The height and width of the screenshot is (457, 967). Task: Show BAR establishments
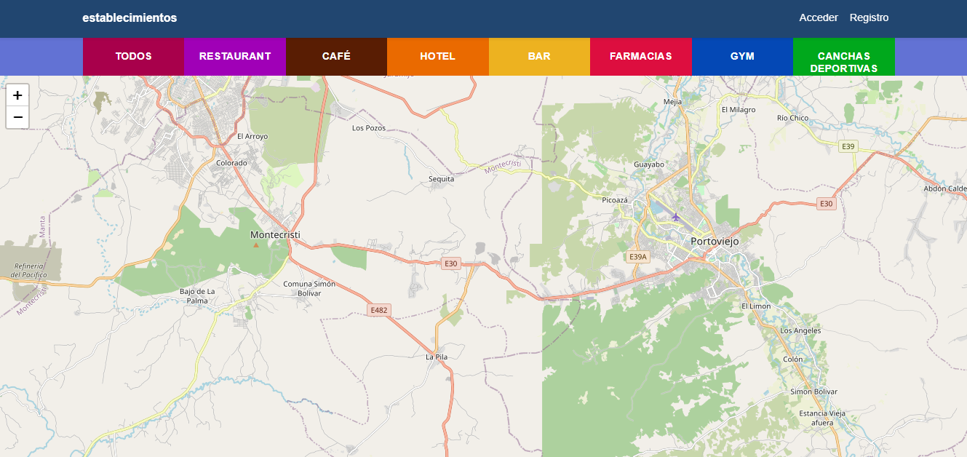coord(539,57)
